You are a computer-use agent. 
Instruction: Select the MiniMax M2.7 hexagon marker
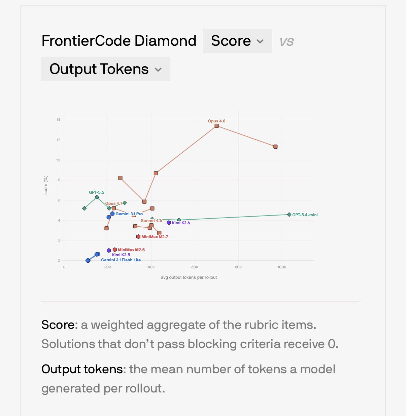tap(138, 237)
